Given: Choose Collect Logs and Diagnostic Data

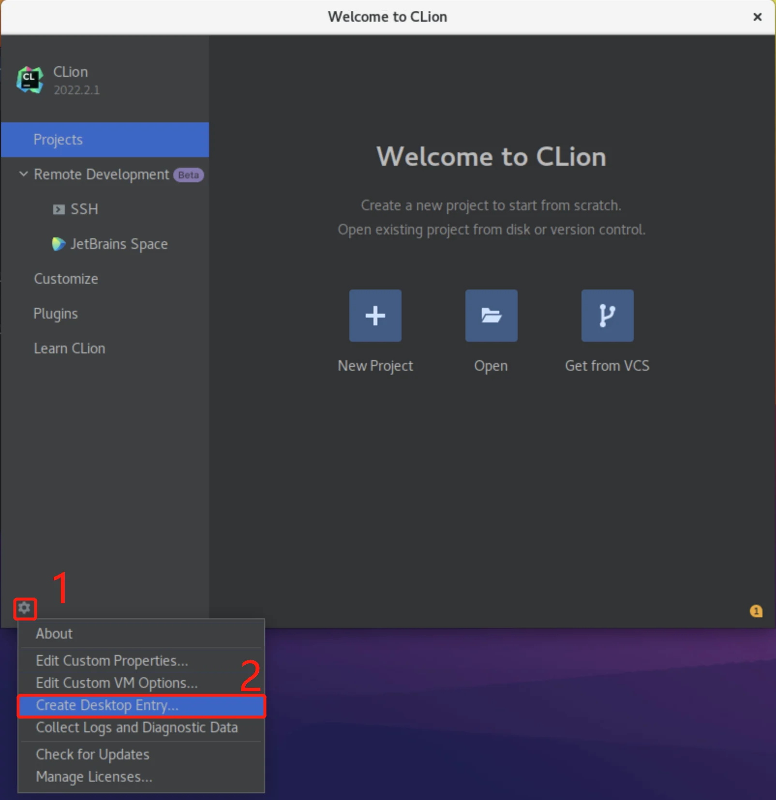Looking at the screenshot, I should click(137, 727).
